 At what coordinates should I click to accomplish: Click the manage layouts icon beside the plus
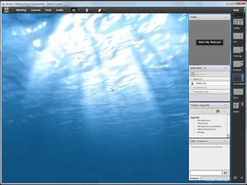tap(235, 178)
